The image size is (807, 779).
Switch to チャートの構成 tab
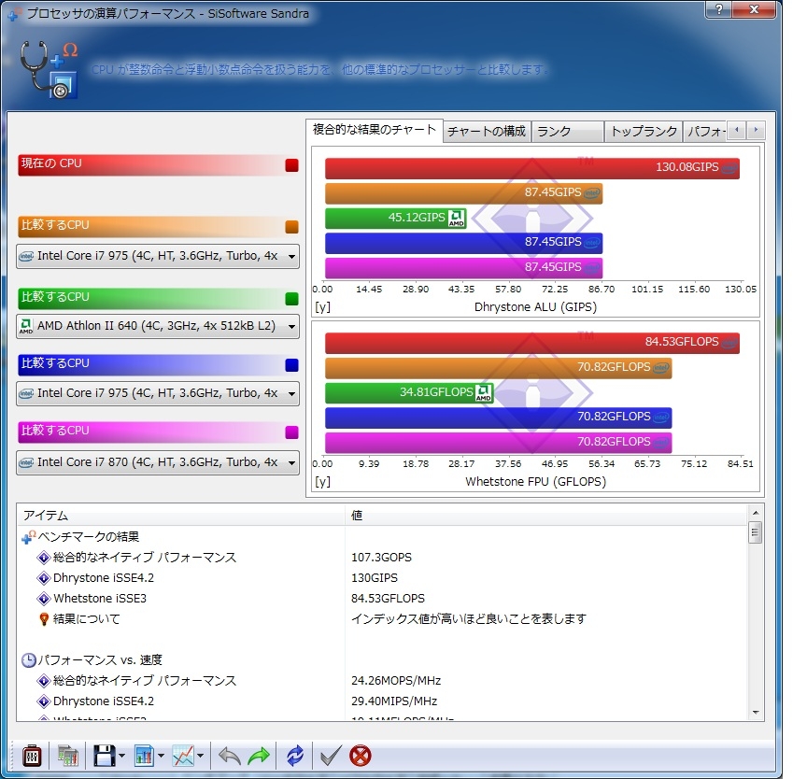(487, 132)
